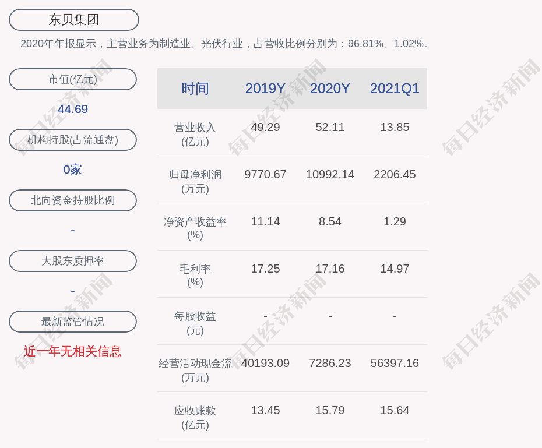The image size is (542, 448).
Task: Click the 应收账款(亿元) row label
Action: click(195, 418)
